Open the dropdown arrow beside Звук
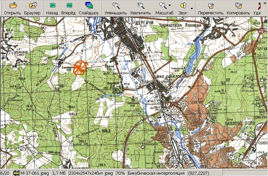 (x=192, y=8)
